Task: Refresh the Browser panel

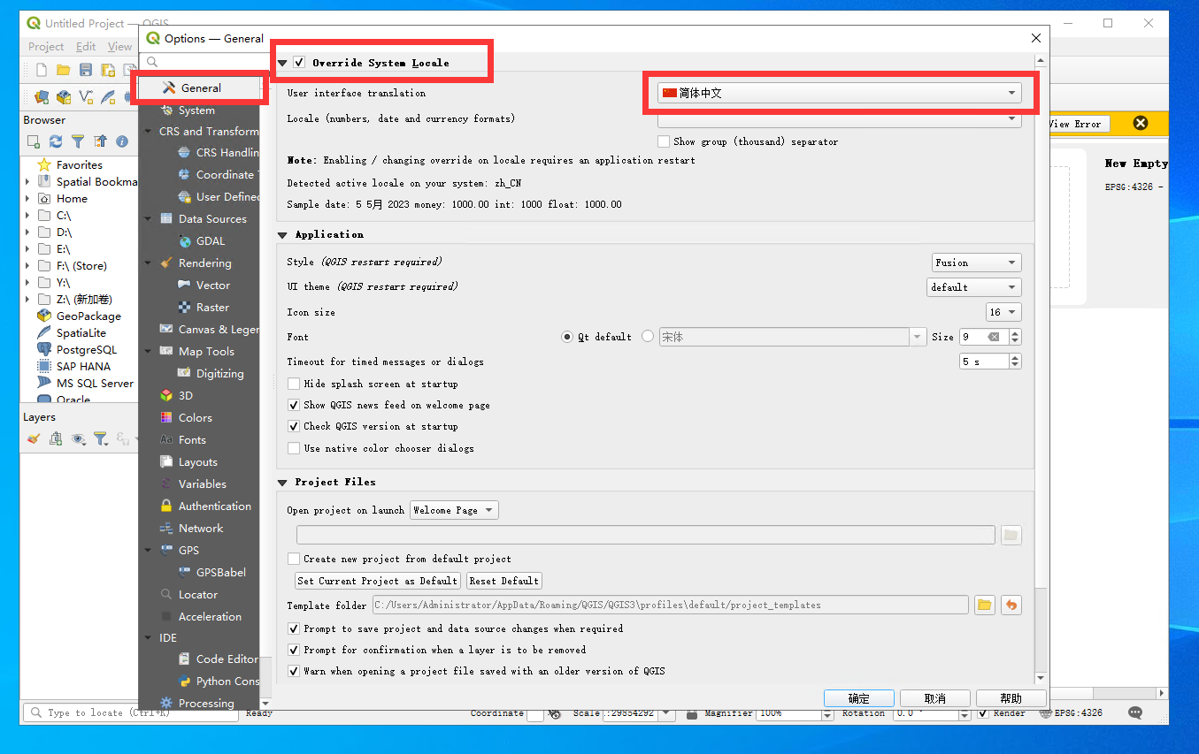Action: point(56,141)
